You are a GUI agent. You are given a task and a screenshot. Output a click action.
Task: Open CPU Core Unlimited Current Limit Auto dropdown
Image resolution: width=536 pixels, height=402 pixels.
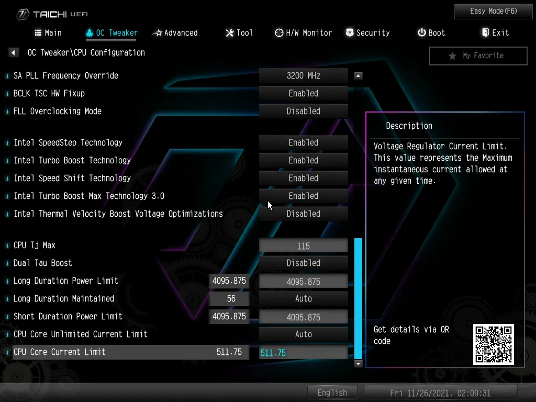tap(304, 334)
